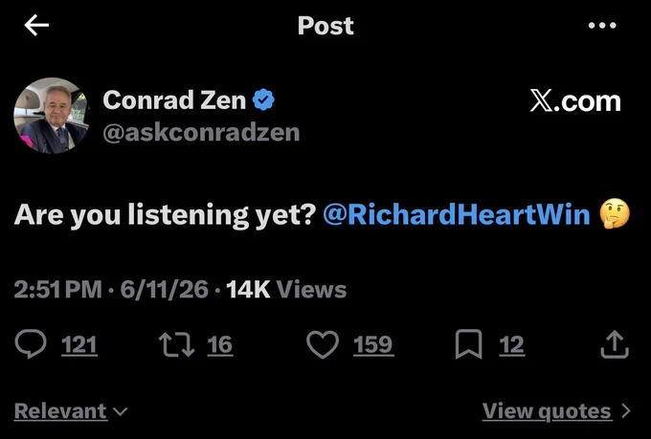Open the three-dot more options menu
The height and width of the screenshot is (439, 651).
point(602,25)
